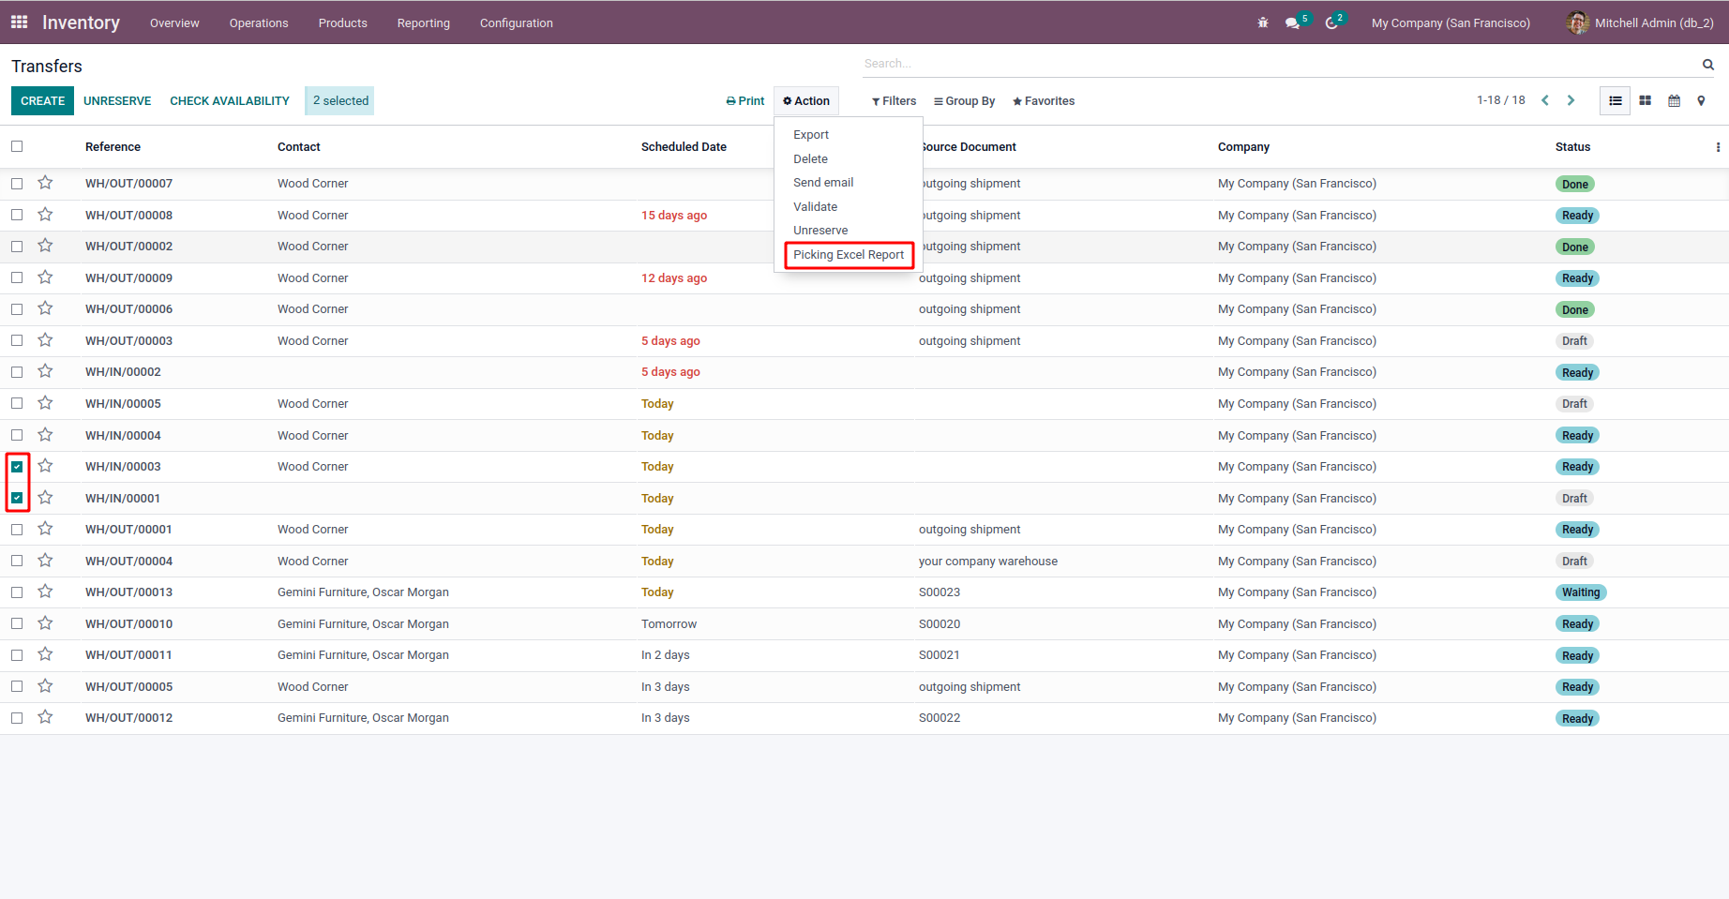
Task: Open the debug bug icon
Action: [1263, 22]
